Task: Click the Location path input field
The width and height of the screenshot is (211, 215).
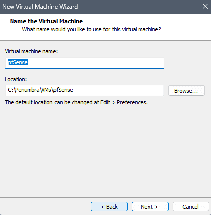Action: coord(84,90)
